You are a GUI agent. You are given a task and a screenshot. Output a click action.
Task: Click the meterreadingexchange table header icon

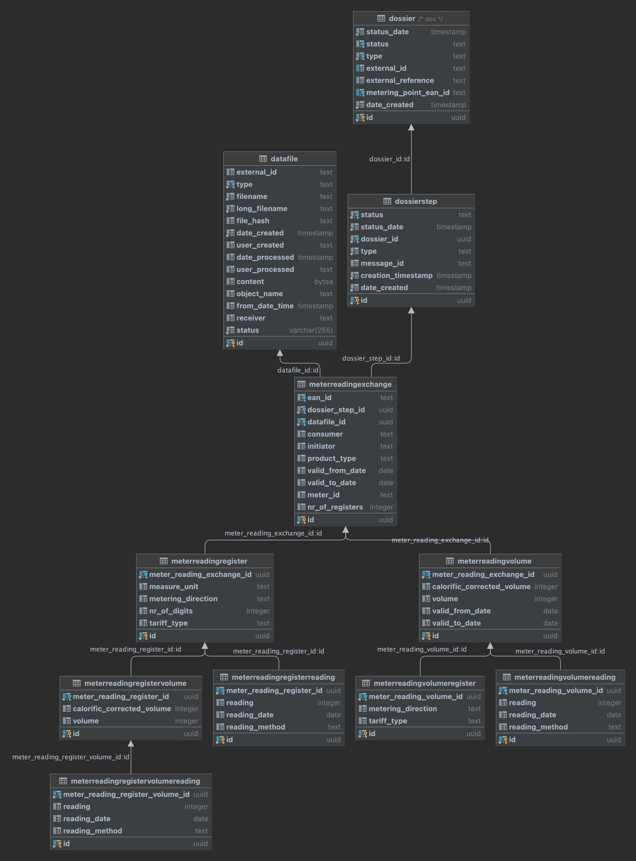pos(301,384)
